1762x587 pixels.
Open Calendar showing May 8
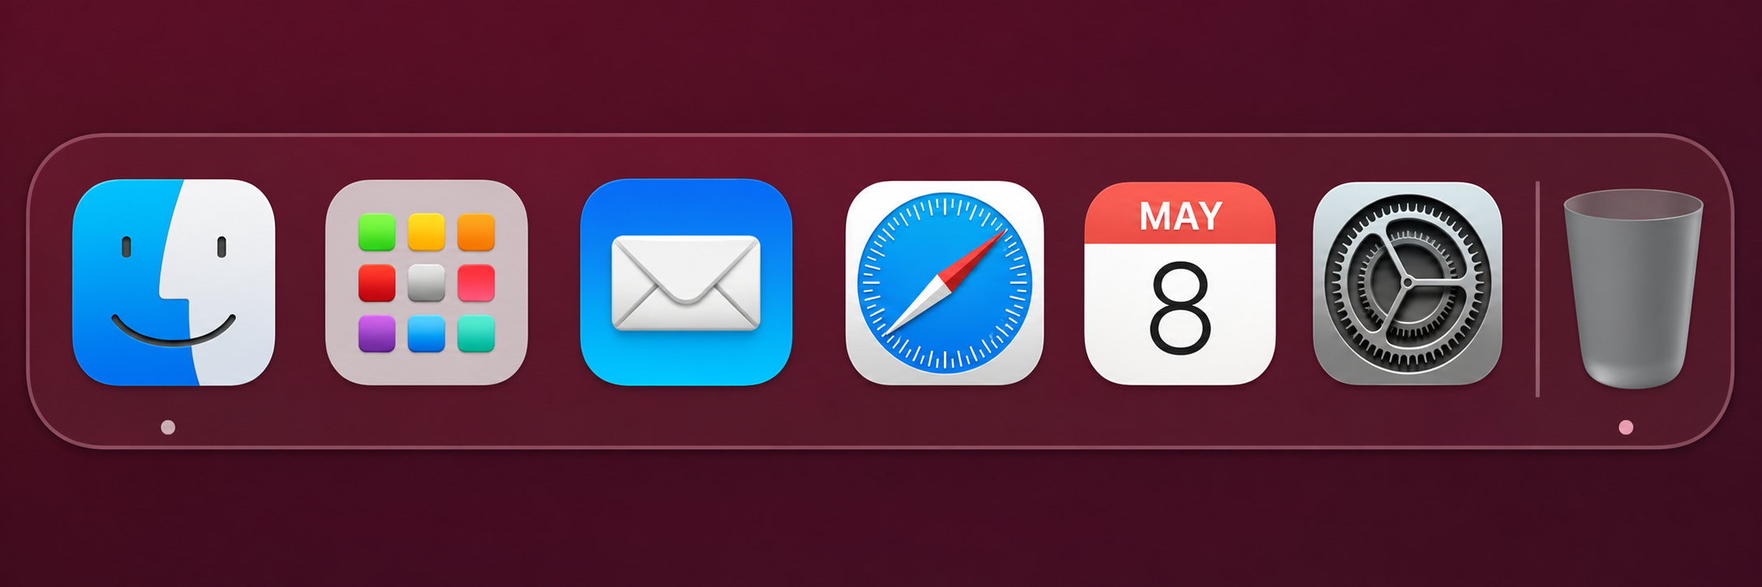click(1180, 283)
